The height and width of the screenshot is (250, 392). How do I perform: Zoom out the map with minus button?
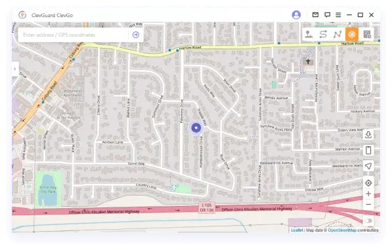(x=368, y=204)
